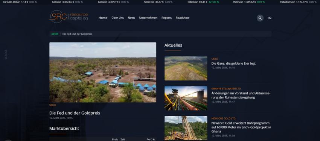
Task: Open the Newcore Gold drill rig thumbnail
Action: click(x=186, y=128)
